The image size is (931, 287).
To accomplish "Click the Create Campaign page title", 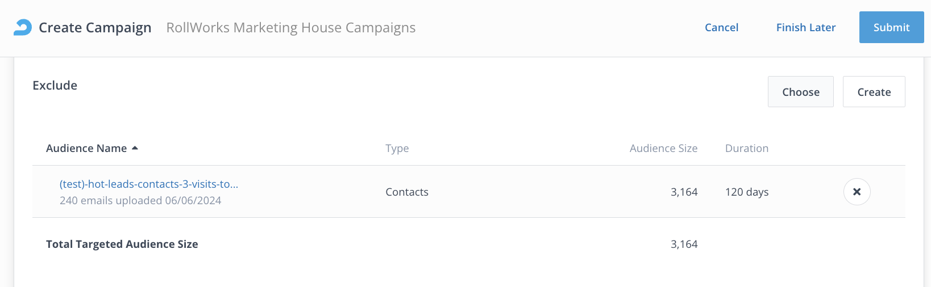I will (95, 27).
